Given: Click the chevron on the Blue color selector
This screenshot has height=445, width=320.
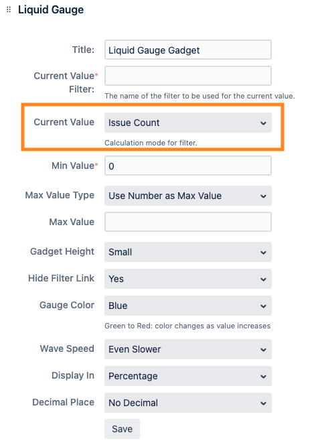Looking at the screenshot, I should pos(263,306).
